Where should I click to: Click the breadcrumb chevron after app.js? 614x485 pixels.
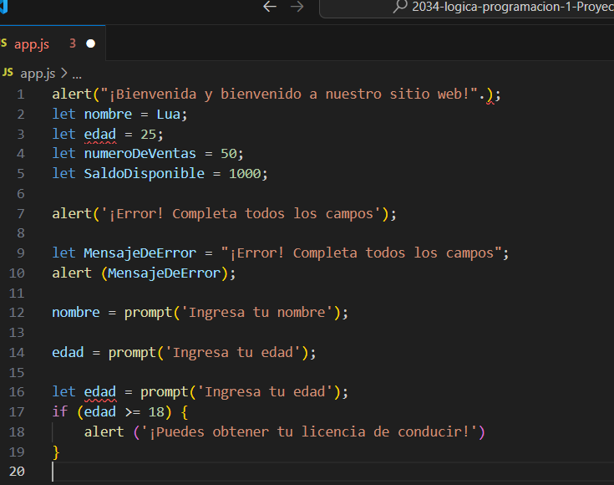[x=64, y=74]
